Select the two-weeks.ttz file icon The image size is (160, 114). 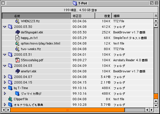(x=17, y=49)
